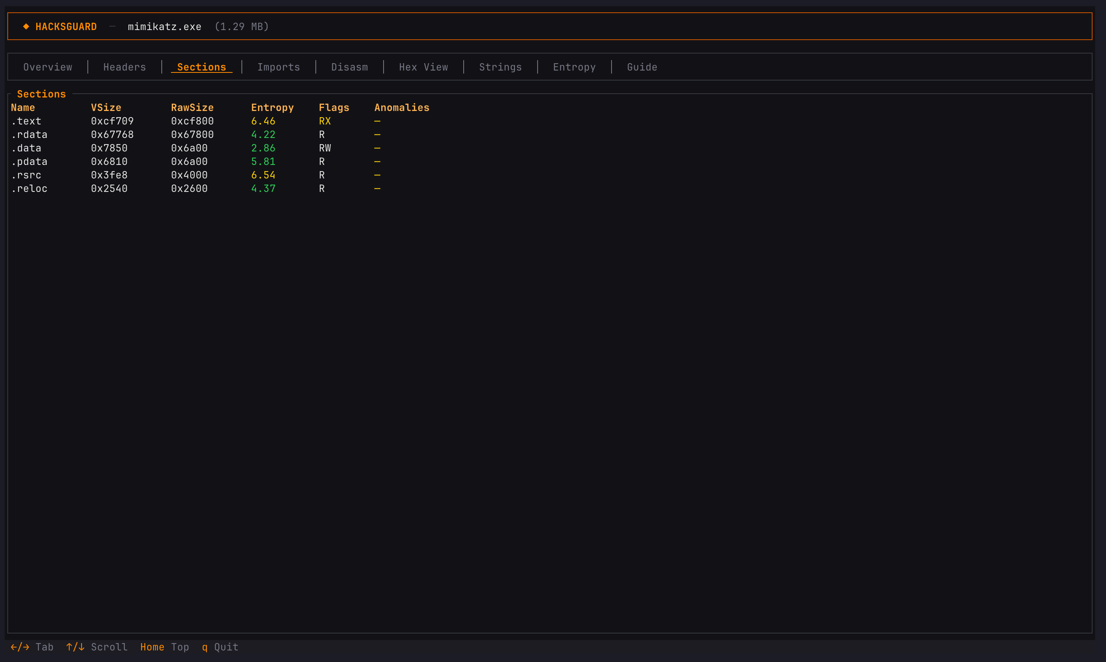Screen dimensions: 1106x662
Task: Click RawSize value 0x2600
Action: coord(189,189)
